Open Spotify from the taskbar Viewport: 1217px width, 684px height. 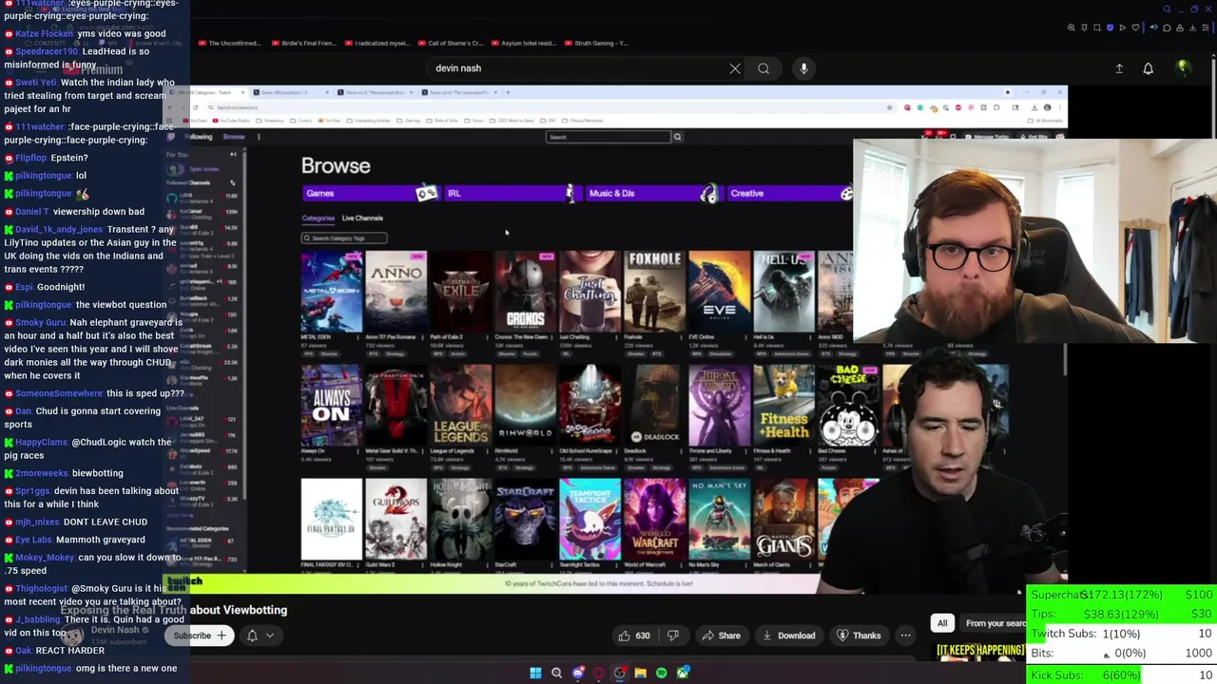(x=661, y=674)
